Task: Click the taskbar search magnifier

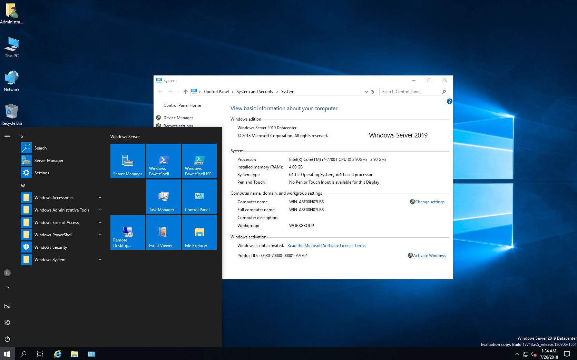Action: point(23,354)
